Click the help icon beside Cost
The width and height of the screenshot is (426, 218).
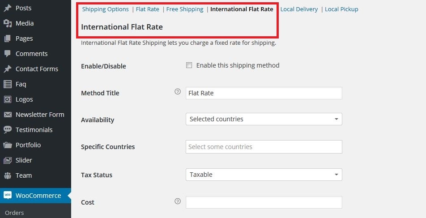pos(178,201)
